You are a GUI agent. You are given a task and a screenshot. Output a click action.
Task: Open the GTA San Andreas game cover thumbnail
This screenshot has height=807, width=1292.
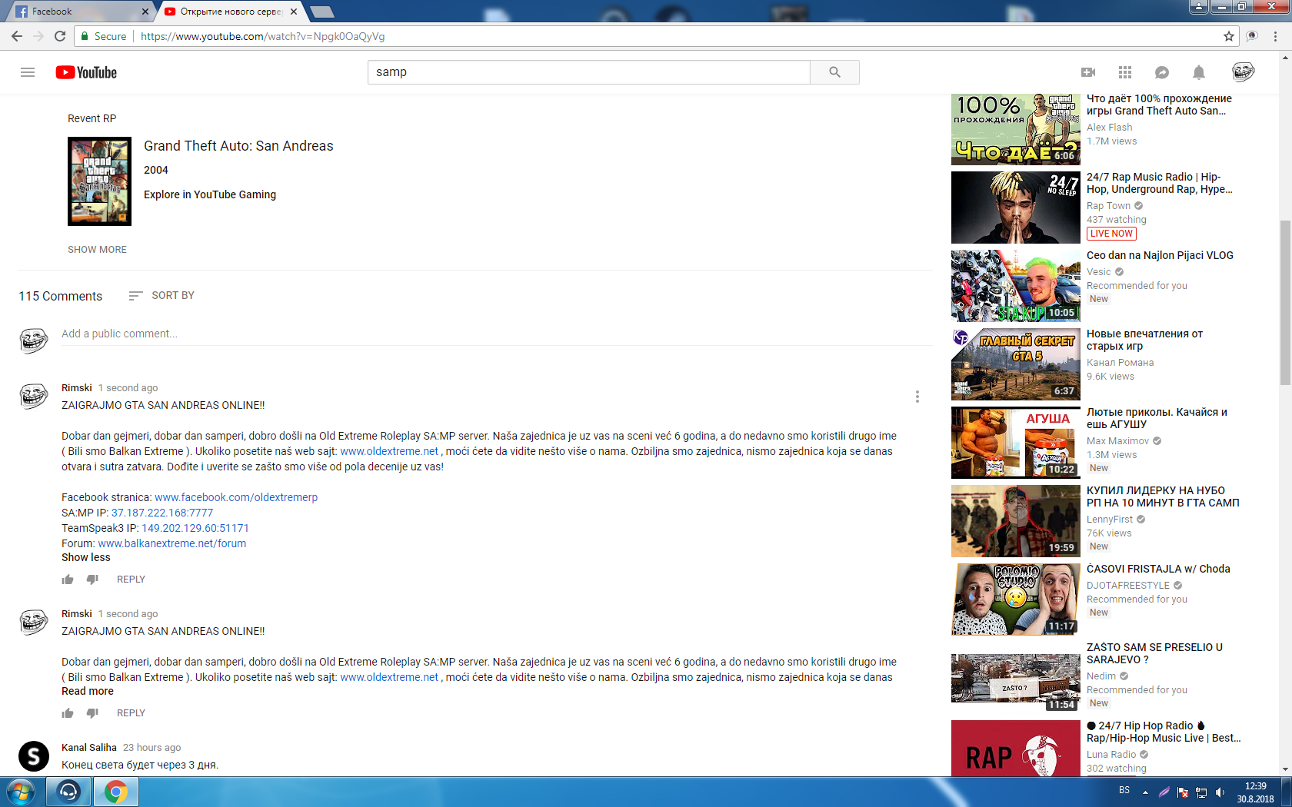(99, 181)
